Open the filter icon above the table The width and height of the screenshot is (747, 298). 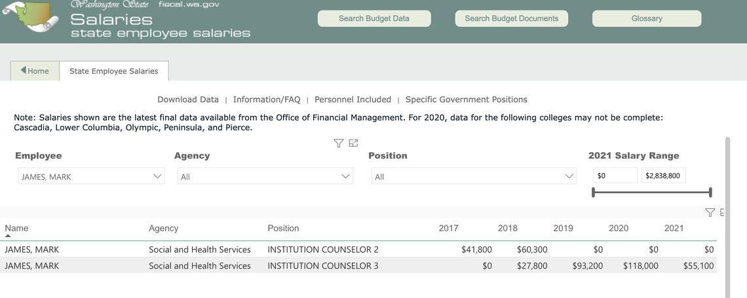click(x=710, y=212)
